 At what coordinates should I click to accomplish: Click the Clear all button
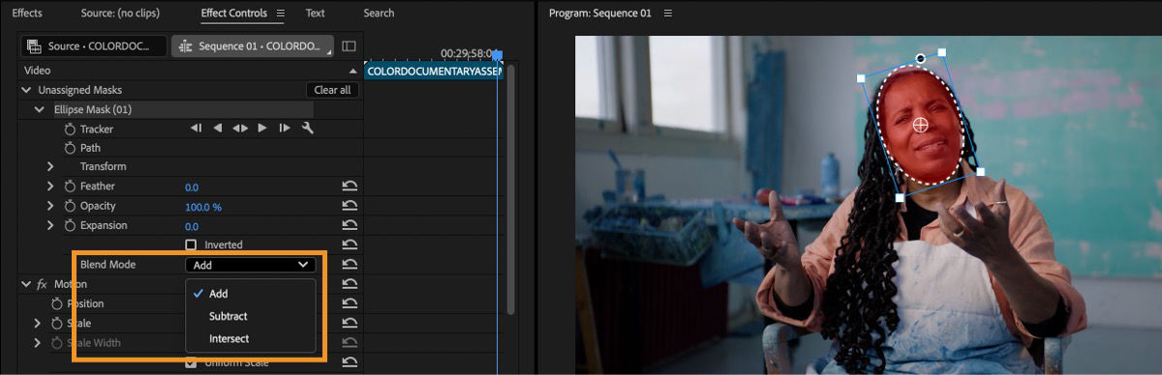[x=332, y=90]
